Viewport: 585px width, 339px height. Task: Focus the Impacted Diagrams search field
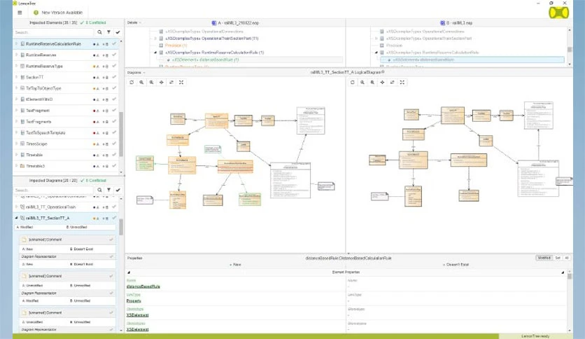(53, 190)
